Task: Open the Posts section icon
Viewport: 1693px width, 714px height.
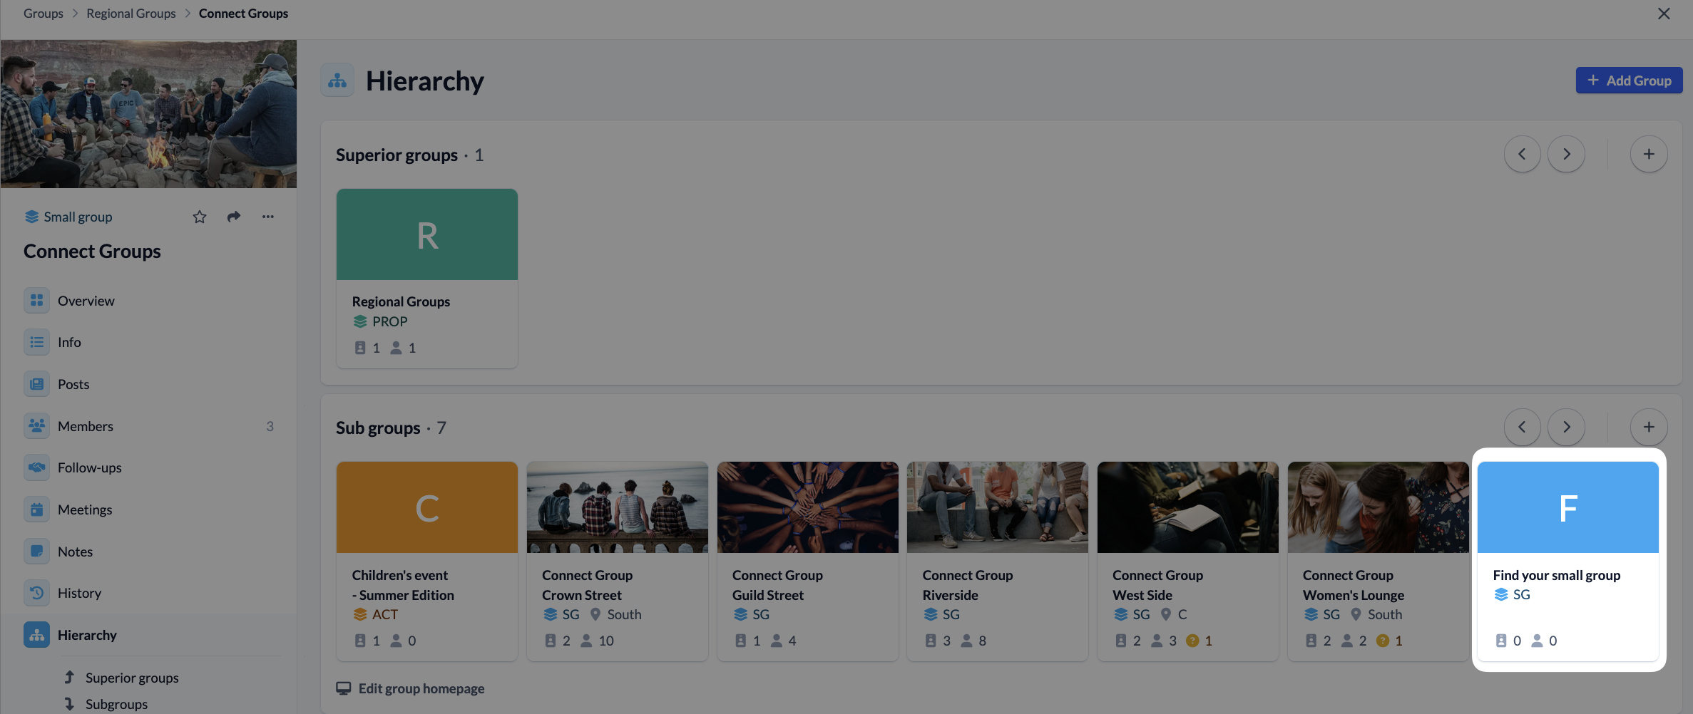Action: 36,384
